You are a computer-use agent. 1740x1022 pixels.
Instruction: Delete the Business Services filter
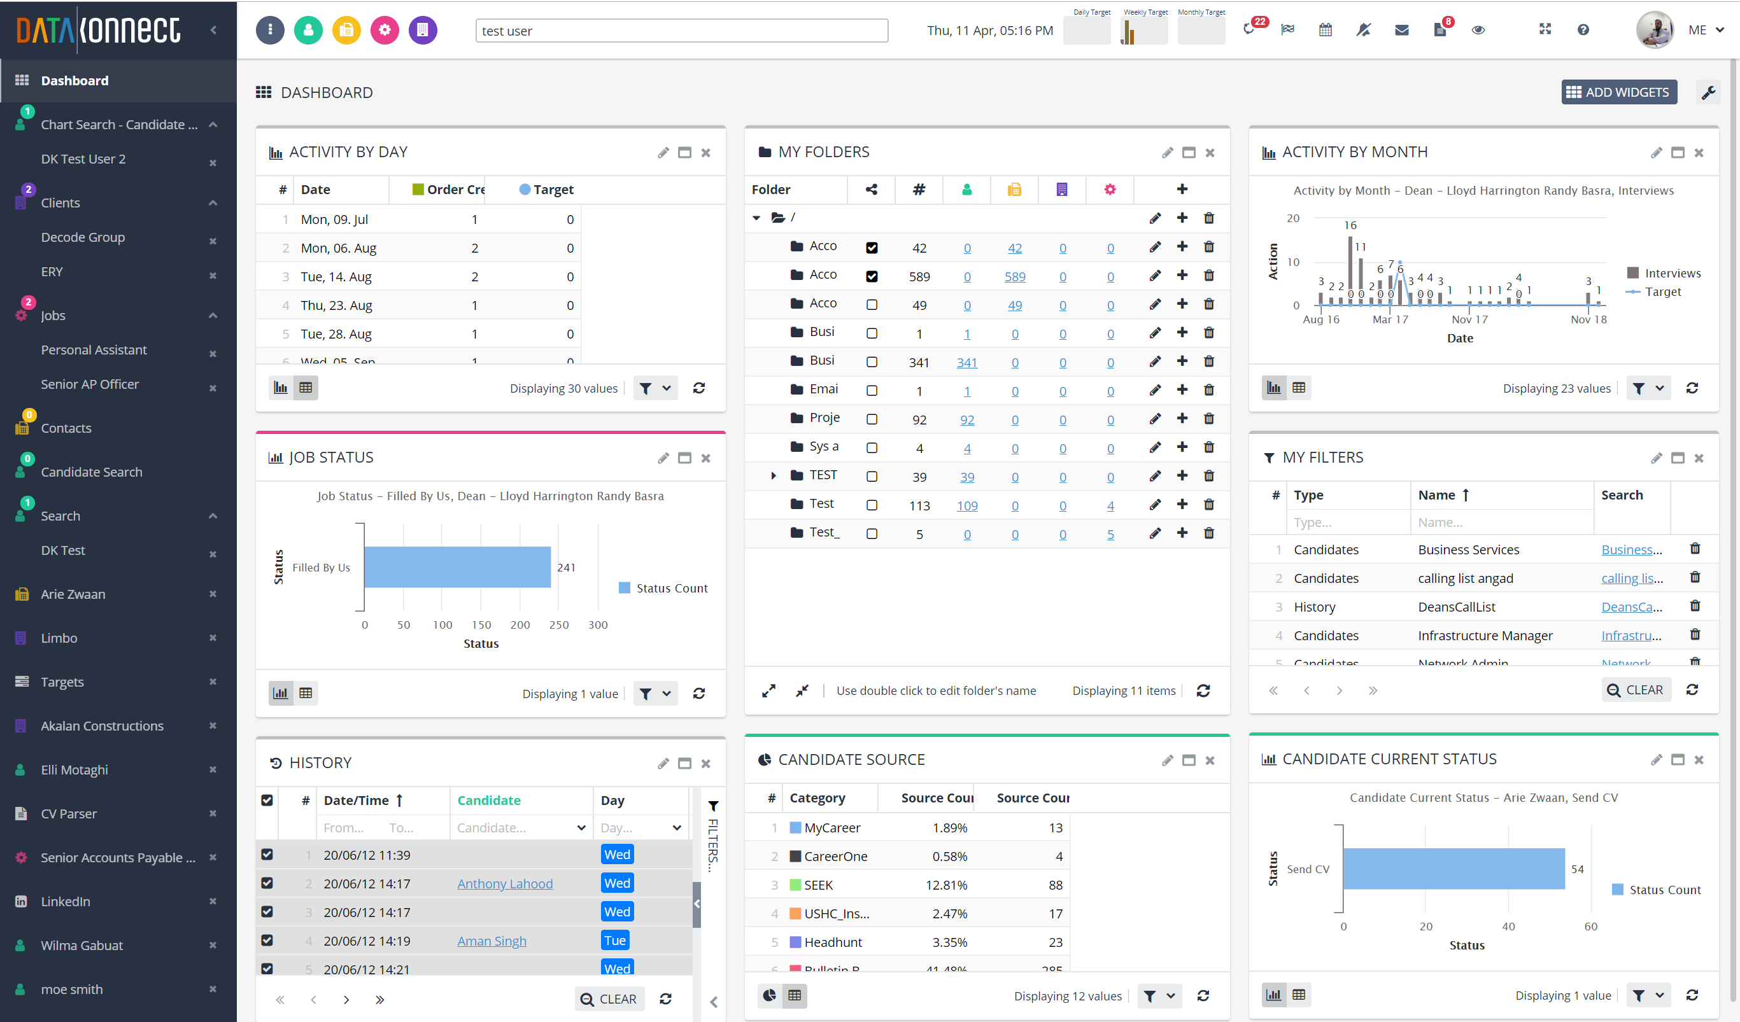(1694, 549)
